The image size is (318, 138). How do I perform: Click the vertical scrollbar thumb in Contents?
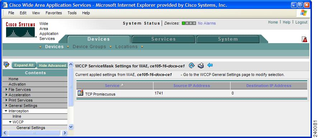point(71,87)
